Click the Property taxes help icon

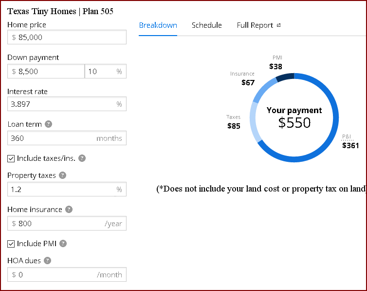62,175
